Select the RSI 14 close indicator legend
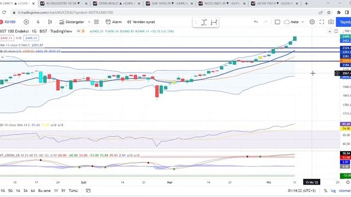This screenshot has width=351, height=197. coord(32,125)
